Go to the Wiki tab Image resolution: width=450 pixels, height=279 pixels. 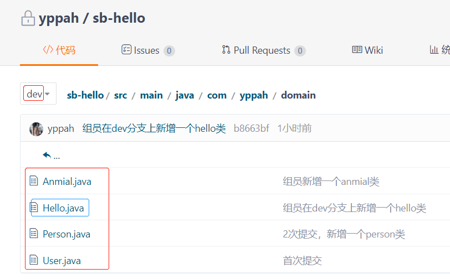pyautogui.click(x=367, y=50)
